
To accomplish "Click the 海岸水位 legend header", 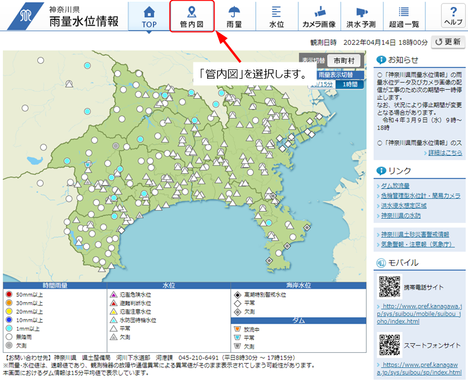I will coord(298,286).
